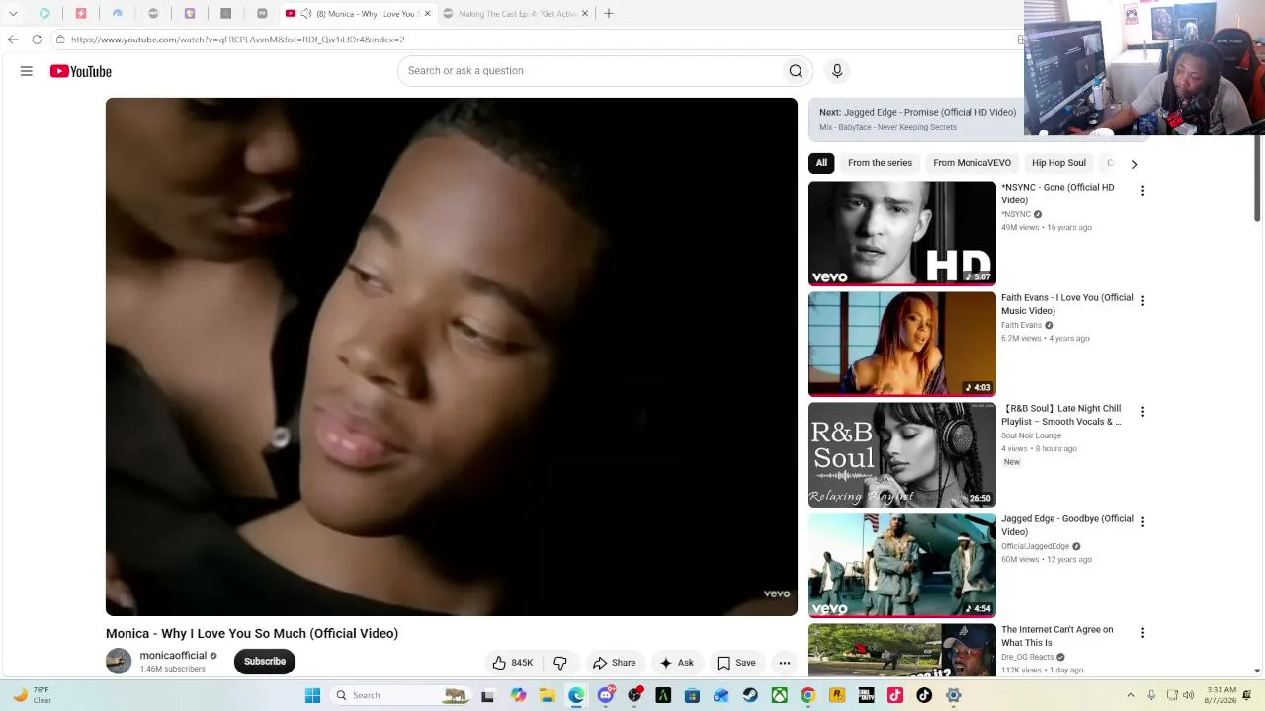Open The Internet Can't Agree title
This screenshot has width=1265, height=711.
pos(1056,636)
